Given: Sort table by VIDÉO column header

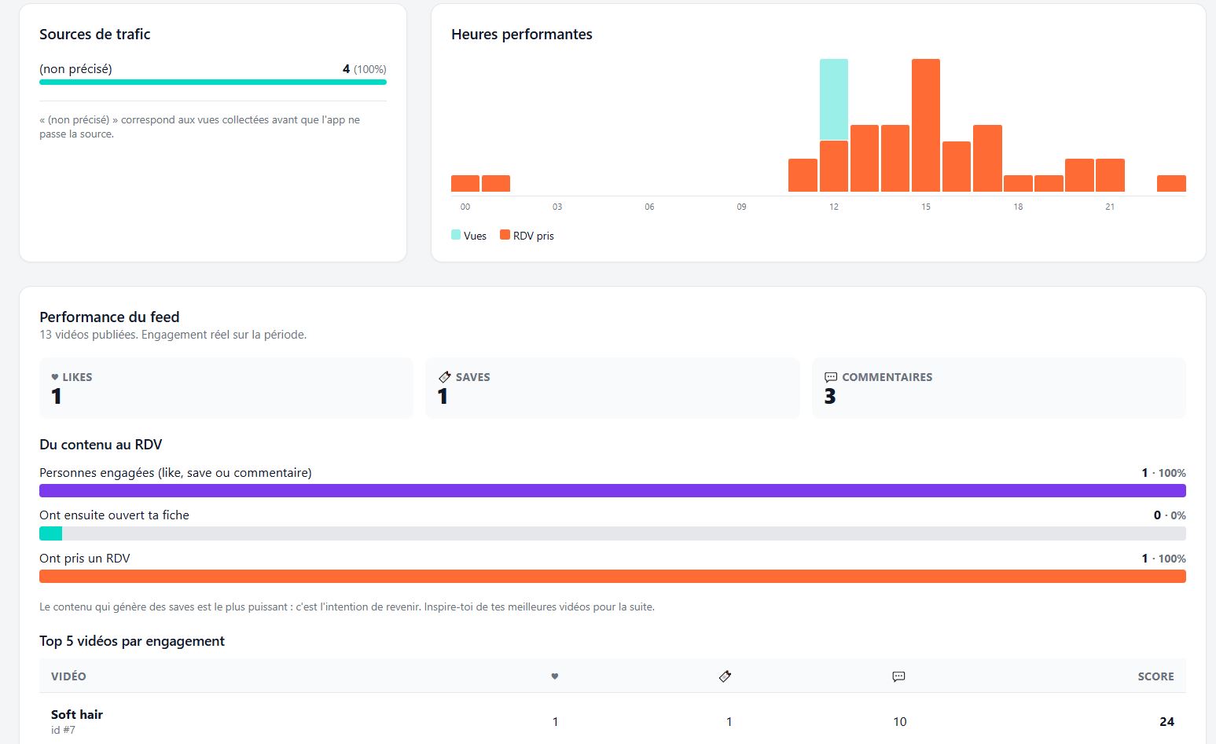Looking at the screenshot, I should [68, 676].
